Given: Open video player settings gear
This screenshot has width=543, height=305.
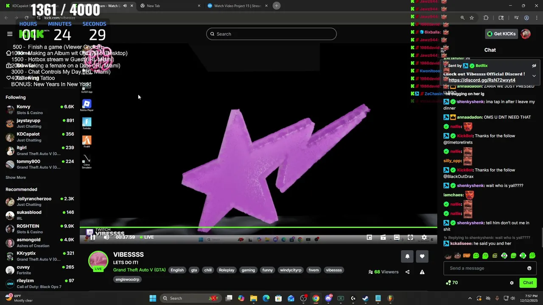Looking at the screenshot, I should click(x=424, y=238).
